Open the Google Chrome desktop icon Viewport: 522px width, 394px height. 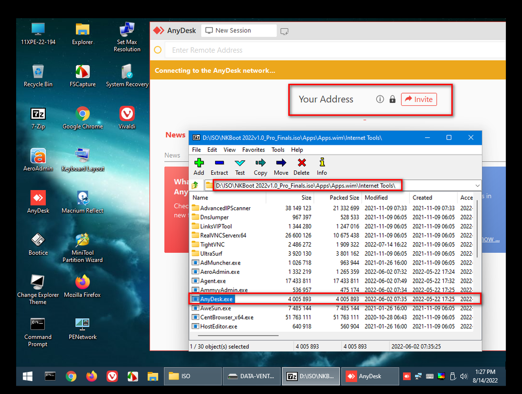click(83, 119)
